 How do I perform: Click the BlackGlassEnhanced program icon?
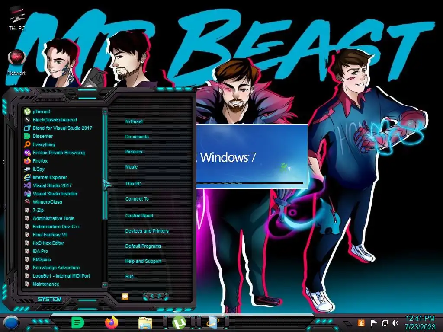[x=27, y=120]
